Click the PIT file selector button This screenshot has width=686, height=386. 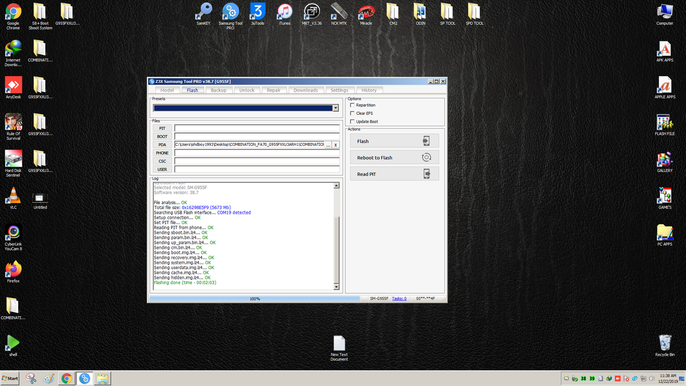click(x=162, y=129)
